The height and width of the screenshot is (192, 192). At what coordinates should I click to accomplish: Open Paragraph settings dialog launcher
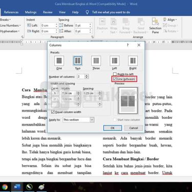click(x=92, y=37)
